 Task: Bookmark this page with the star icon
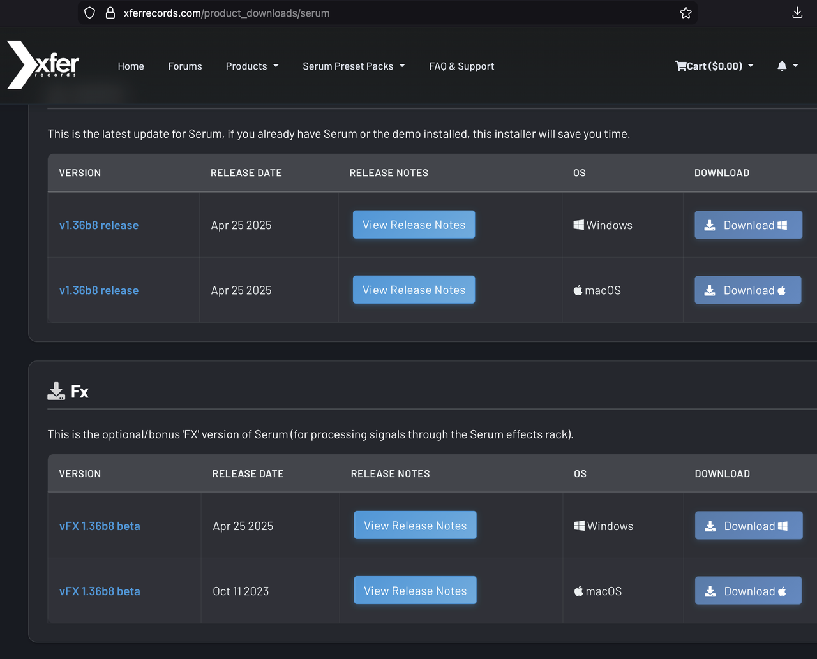686,13
